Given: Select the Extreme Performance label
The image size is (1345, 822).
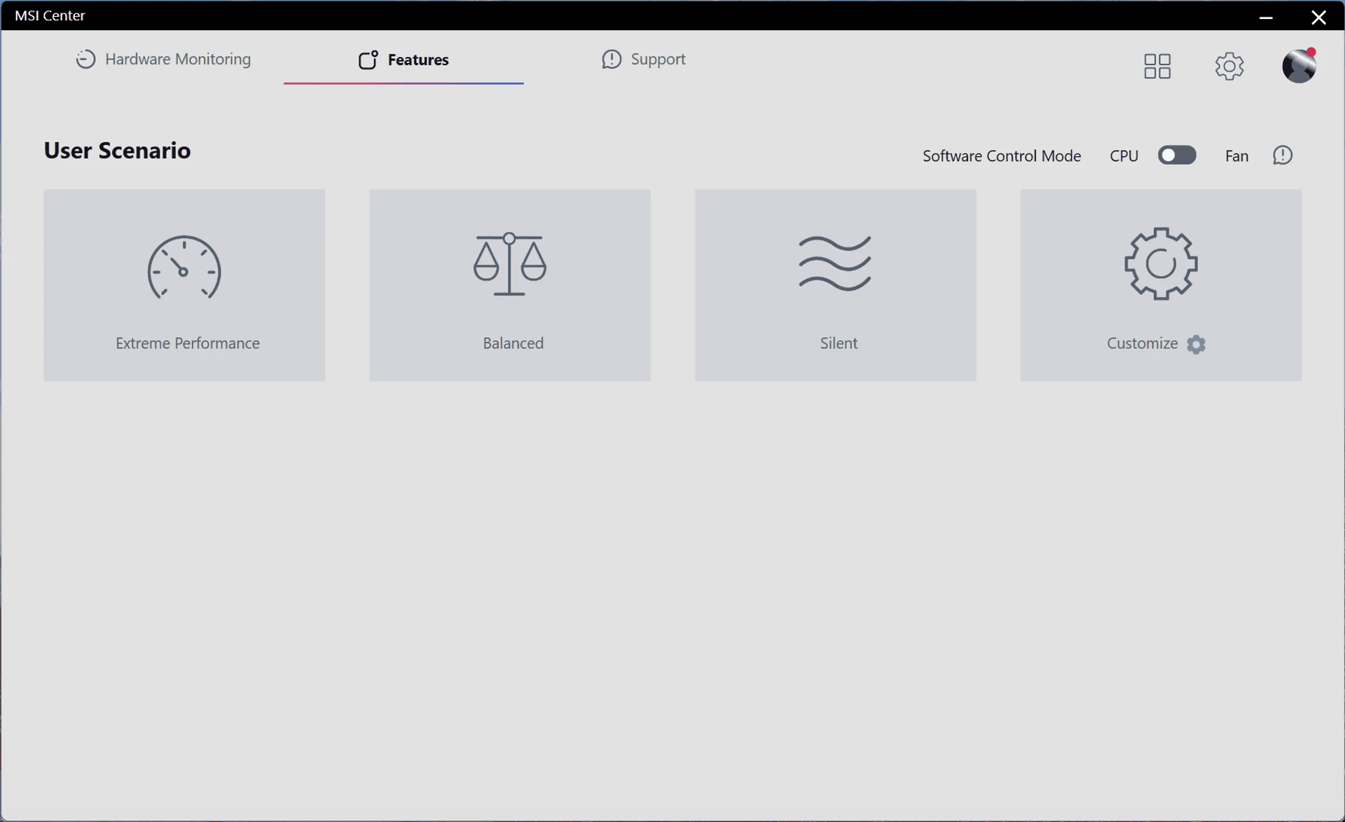Looking at the screenshot, I should click(x=188, y=343).
